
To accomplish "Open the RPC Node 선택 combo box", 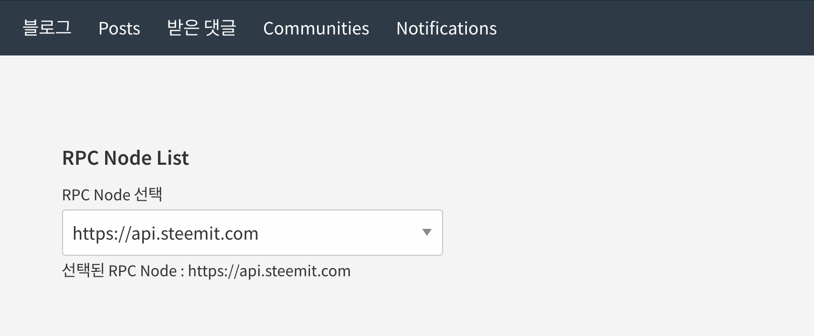I will (x=252, y=233).
